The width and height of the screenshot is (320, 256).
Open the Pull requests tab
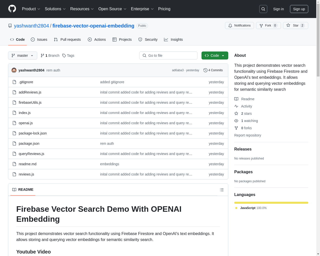(67, 39)
